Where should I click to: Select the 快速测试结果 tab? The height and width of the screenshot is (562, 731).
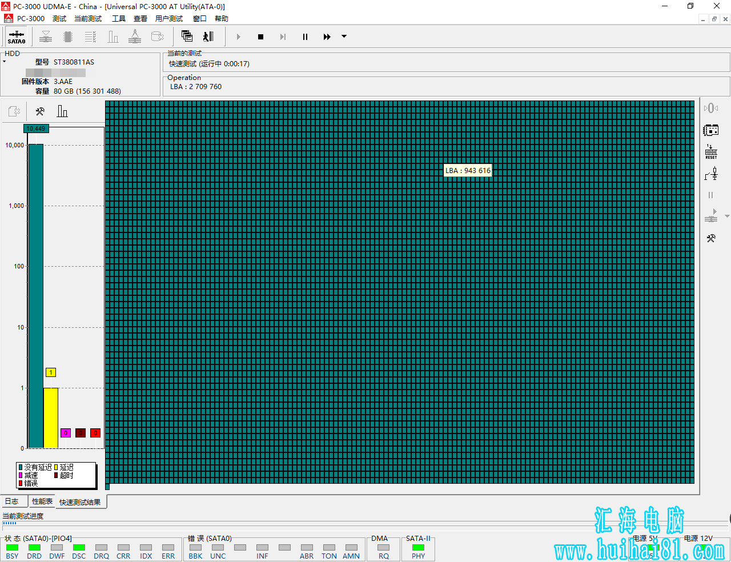80,502
